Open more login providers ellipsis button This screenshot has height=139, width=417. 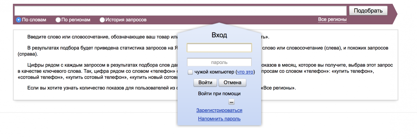231,102
